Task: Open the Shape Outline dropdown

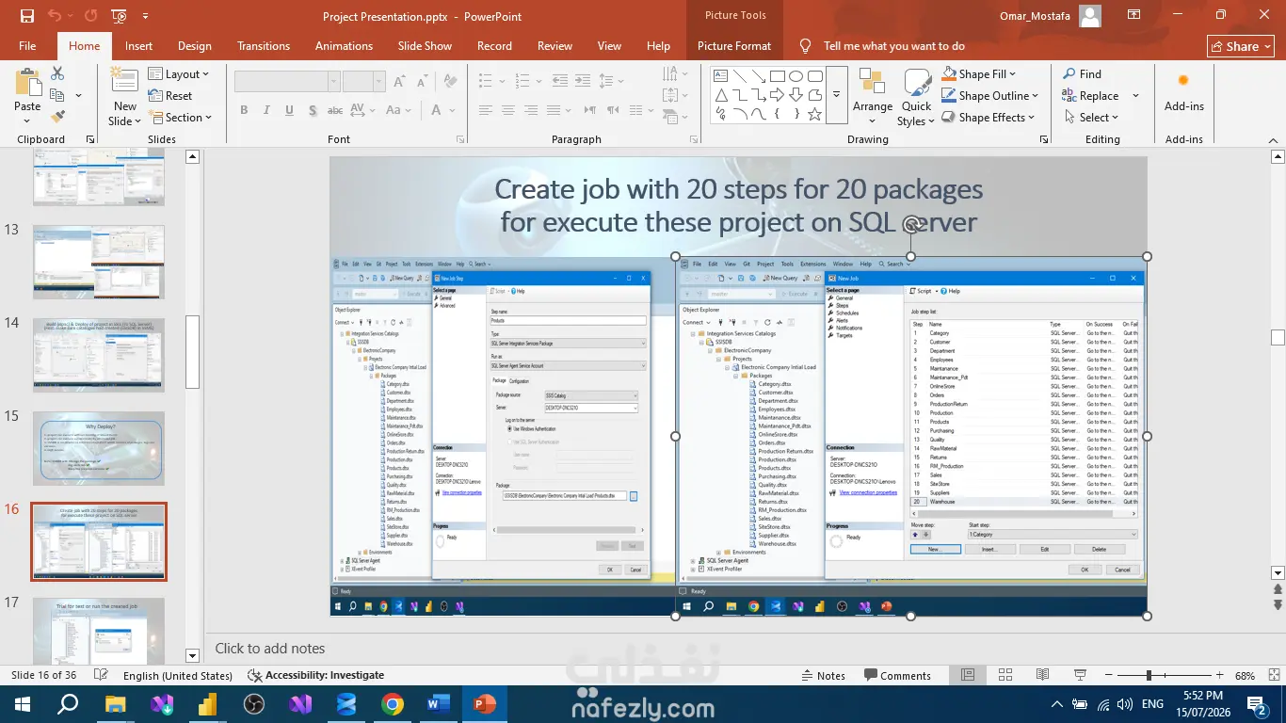Action: [x=990, y=95]
